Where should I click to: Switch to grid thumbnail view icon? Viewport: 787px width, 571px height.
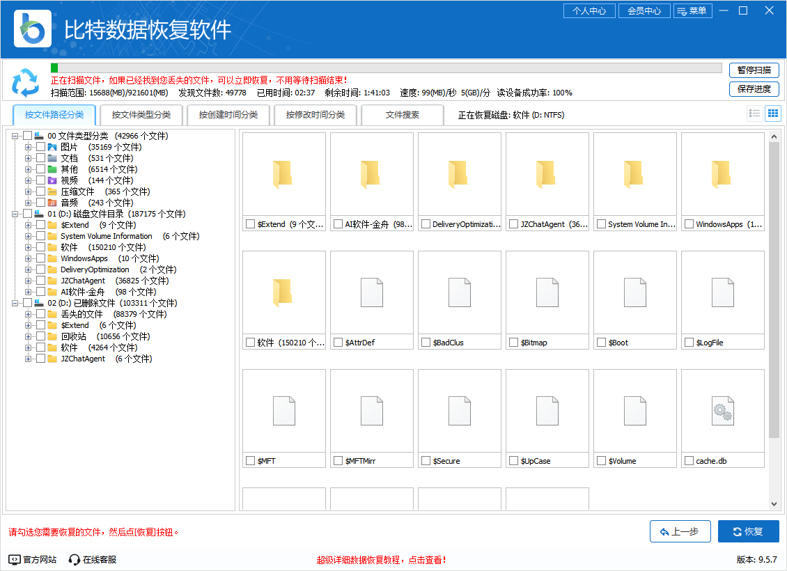[x=773, y=114]
